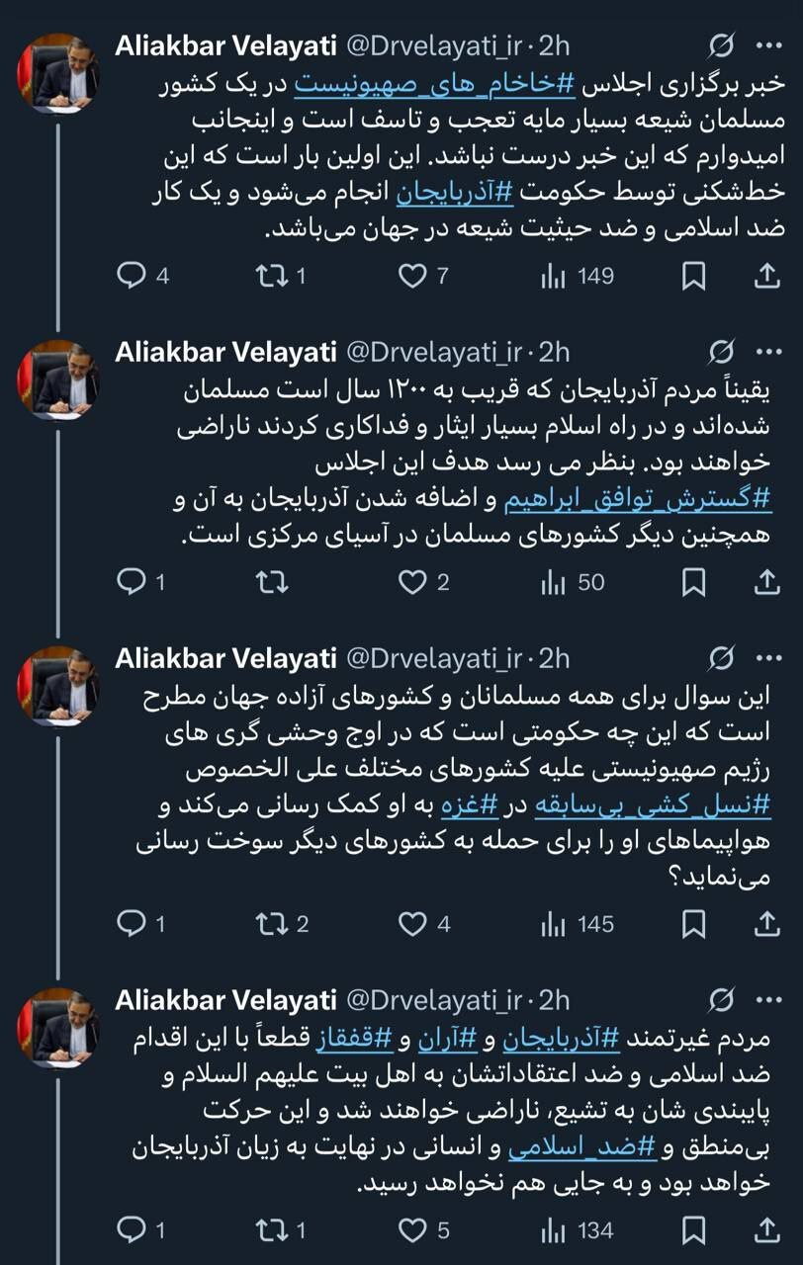Bookmark the third tweet in the thread
Viewport: 803px width, 1265px height.
point(694,925)
